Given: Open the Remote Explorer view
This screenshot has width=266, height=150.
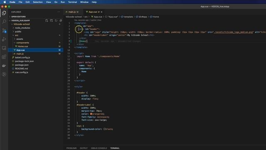Looking at the screenshot, I should (4, 48).
